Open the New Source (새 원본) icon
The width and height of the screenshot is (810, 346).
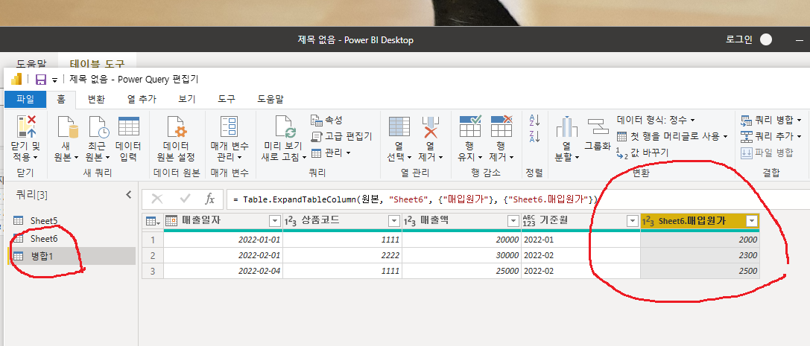coord(66,127)
